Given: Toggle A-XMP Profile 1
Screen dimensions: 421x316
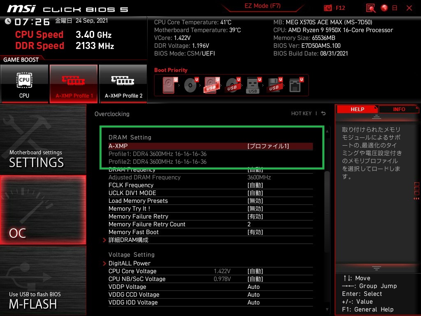Looking at the screenshot, I should coord(74,84).
